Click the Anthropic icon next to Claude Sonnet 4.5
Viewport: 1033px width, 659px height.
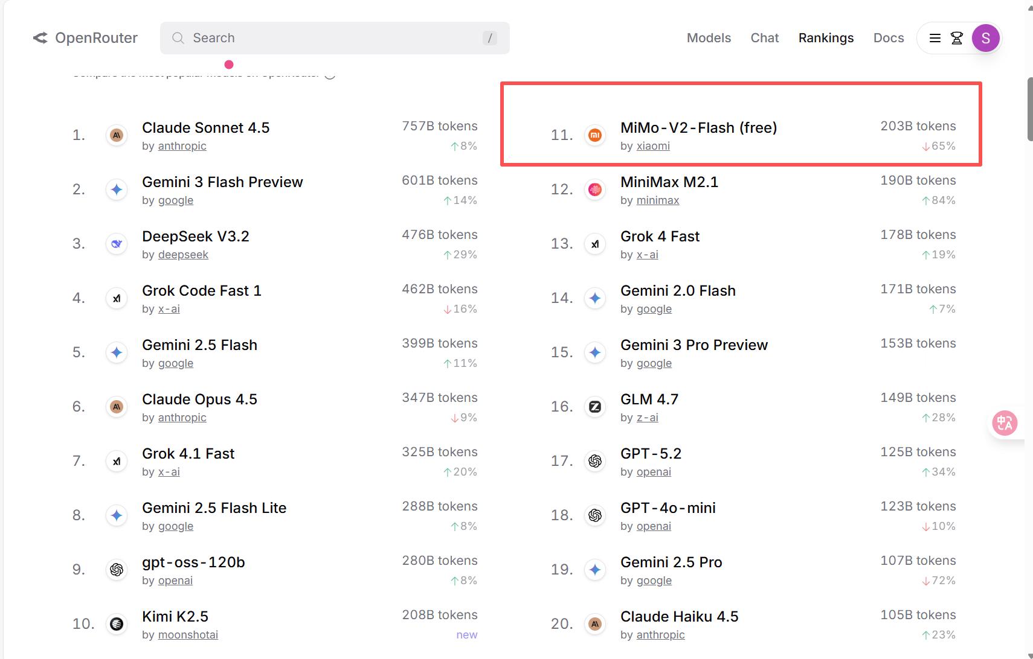pyautogui.click(x=117, y=135)
